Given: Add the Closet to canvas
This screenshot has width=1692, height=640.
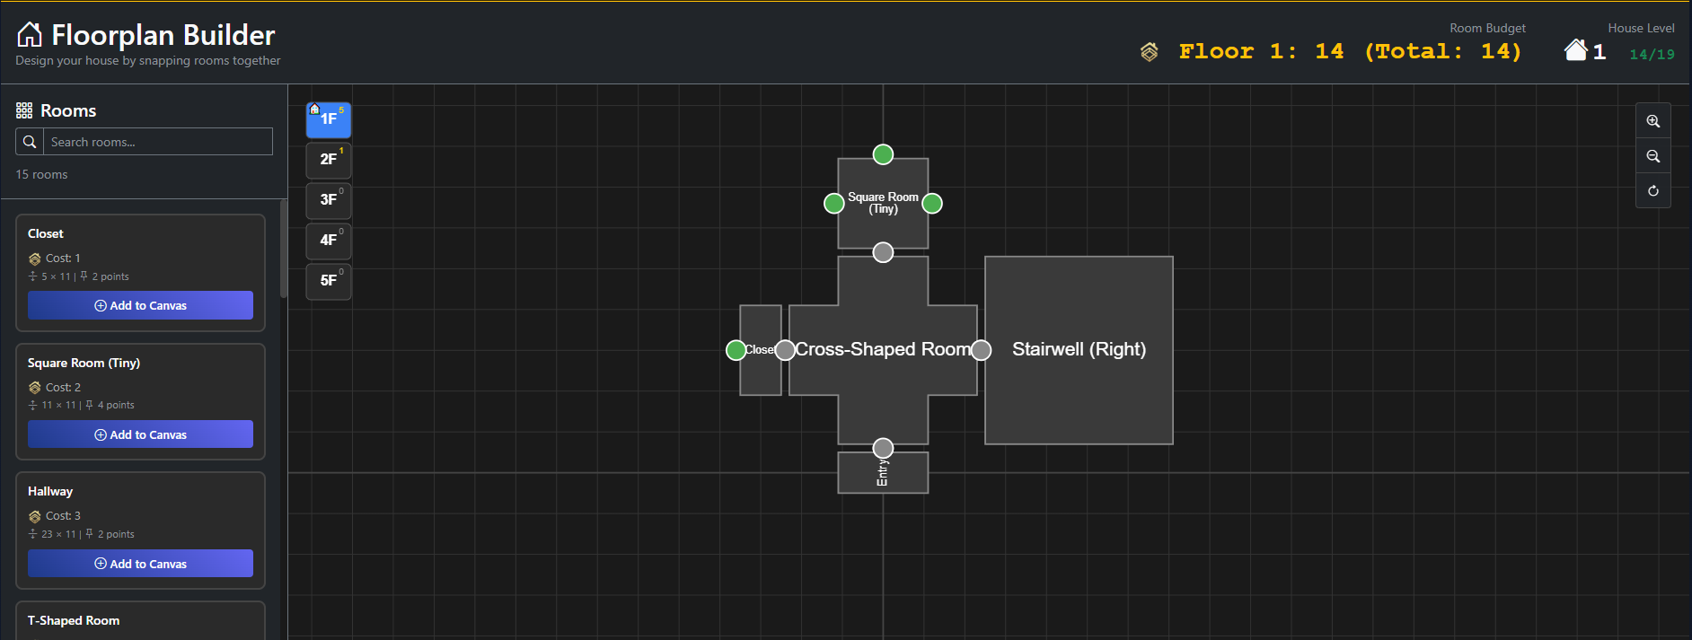Looking at the screenshot, I should tap(140, 305).
